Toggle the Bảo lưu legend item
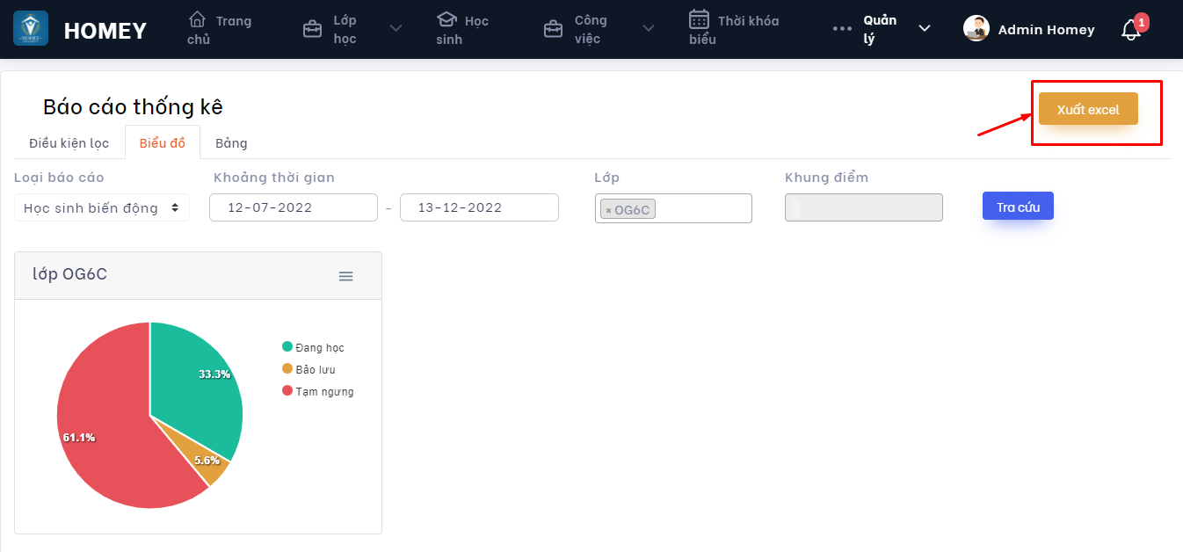The width and height of the screenshot is (1183, 552). coord(308,370)
